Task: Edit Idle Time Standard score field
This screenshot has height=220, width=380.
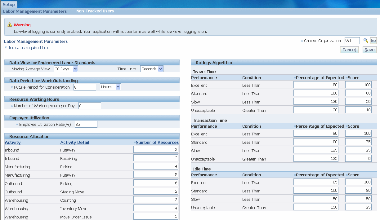Action: point(358,191)
